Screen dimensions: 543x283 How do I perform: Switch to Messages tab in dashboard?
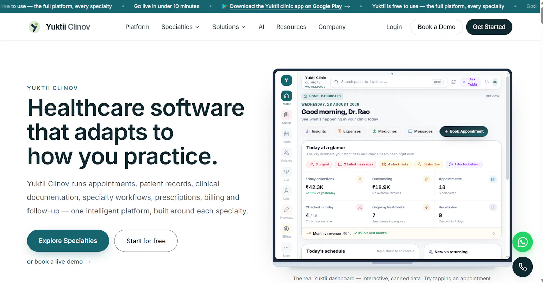420,131
